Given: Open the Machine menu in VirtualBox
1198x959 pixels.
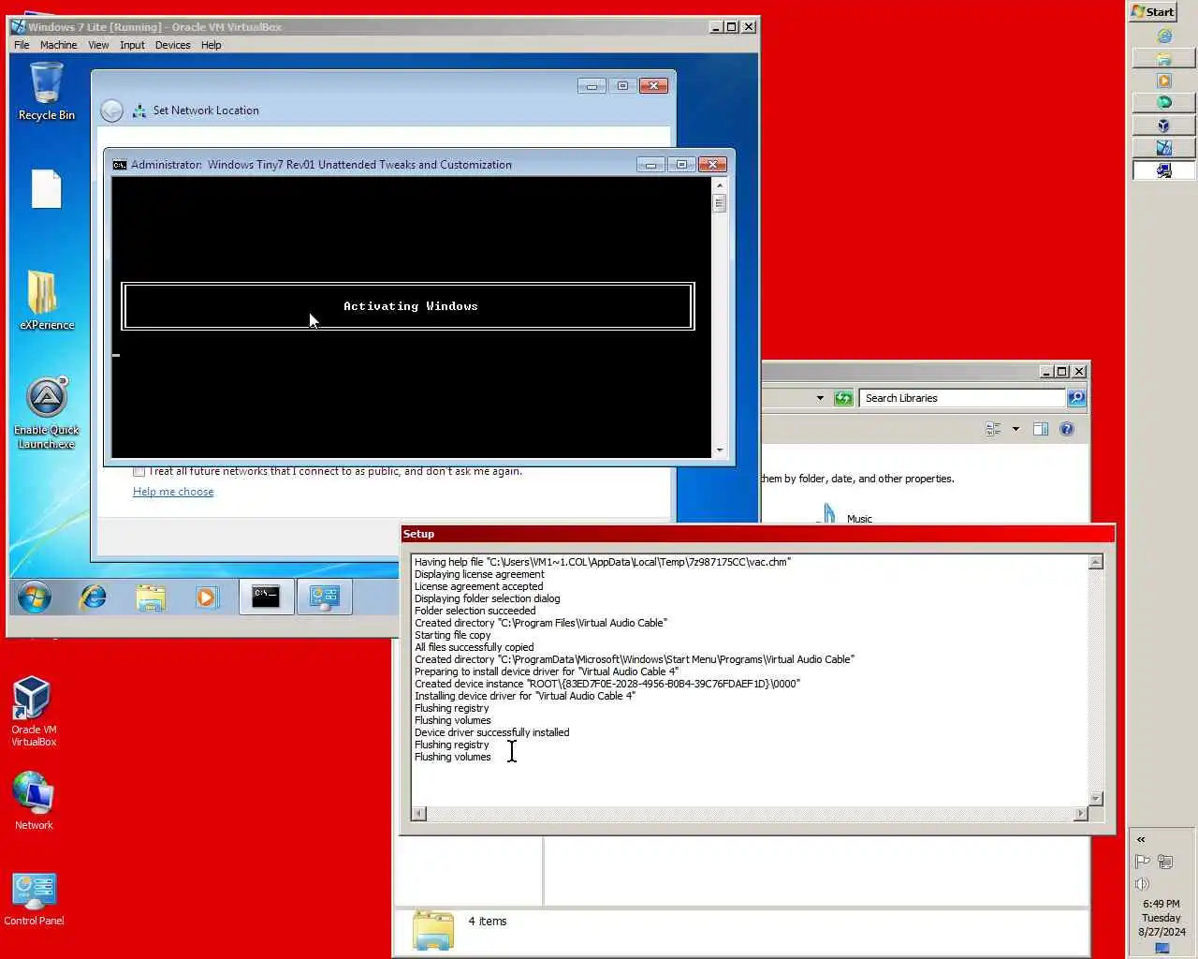Looking at the screenshot, I should pos(58,45).
